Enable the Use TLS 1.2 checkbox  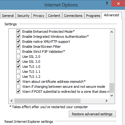coord(18,76)
